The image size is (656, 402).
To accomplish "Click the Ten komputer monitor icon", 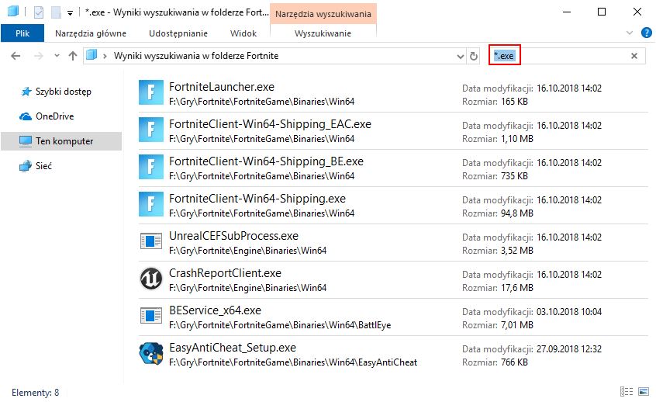I will 26,141.
